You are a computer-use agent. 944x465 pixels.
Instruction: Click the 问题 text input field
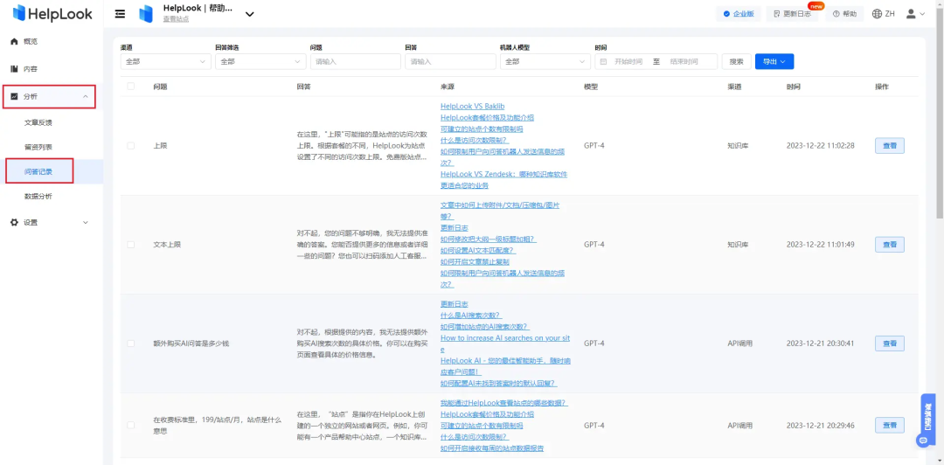[355, 61]
